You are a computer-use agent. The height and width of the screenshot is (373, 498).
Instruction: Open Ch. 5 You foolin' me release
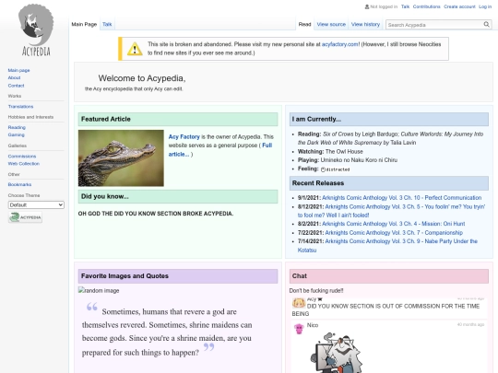[x=391, y=211]
